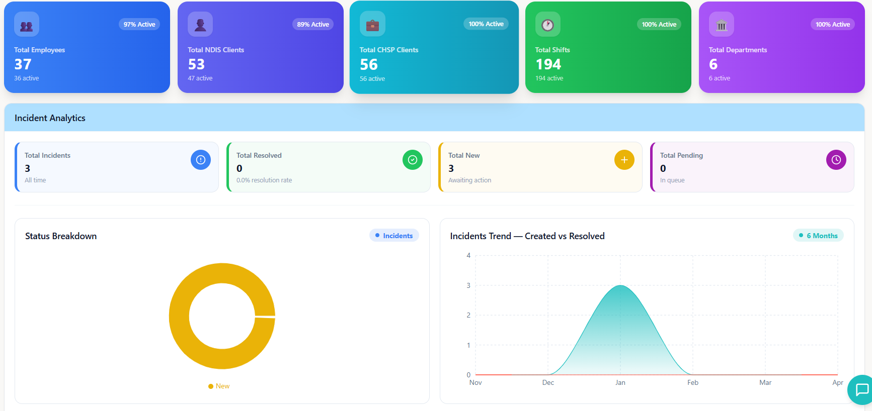Click the 'Awaiting action' caption

470,180
